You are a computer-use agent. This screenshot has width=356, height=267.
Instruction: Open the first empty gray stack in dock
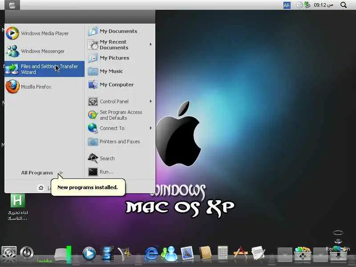(x=285, y=255)
